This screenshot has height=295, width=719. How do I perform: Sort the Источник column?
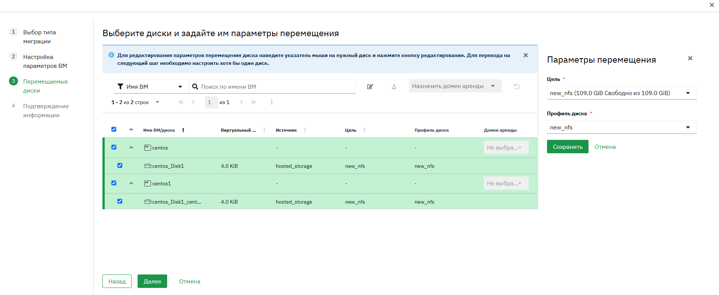point(305,130)
